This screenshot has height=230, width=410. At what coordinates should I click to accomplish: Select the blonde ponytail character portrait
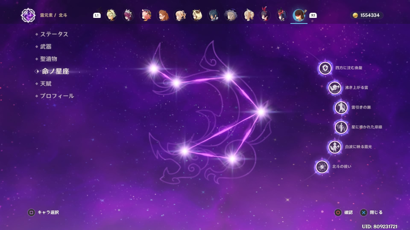180,15
